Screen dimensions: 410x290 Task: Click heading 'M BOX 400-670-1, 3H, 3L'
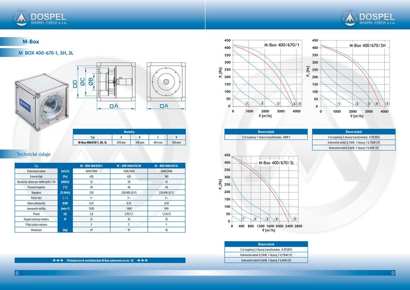click(46, 53)
